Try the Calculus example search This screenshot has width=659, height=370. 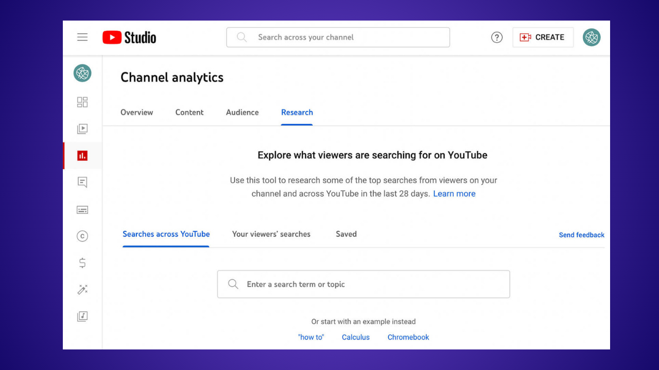coord(356,337)
